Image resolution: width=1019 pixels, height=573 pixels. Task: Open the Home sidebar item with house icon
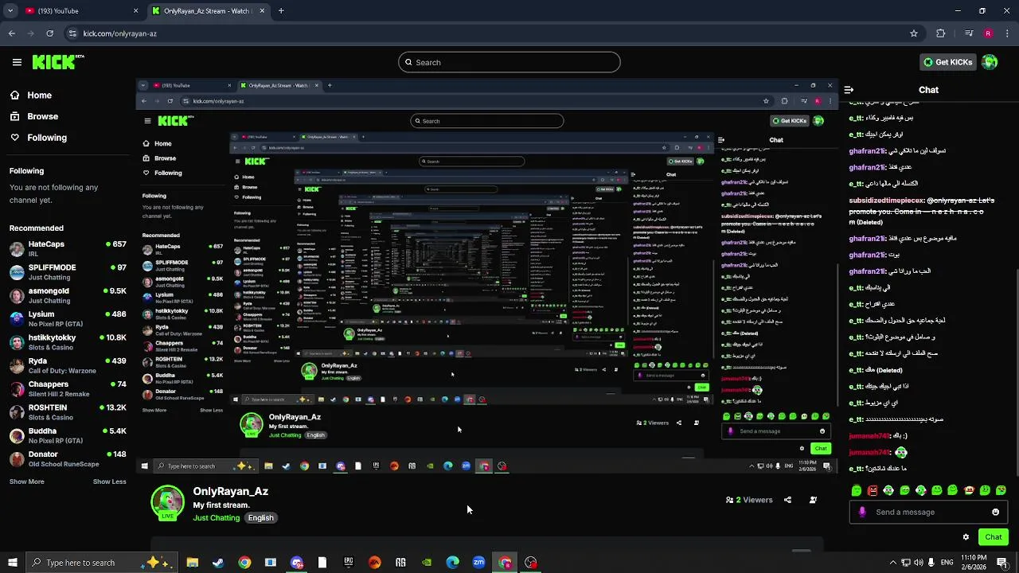[x=30, y=95]
